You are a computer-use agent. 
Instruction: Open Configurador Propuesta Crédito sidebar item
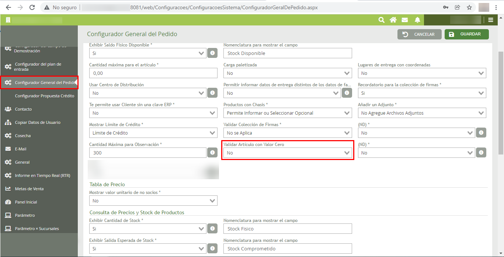(x=39, y=96)
